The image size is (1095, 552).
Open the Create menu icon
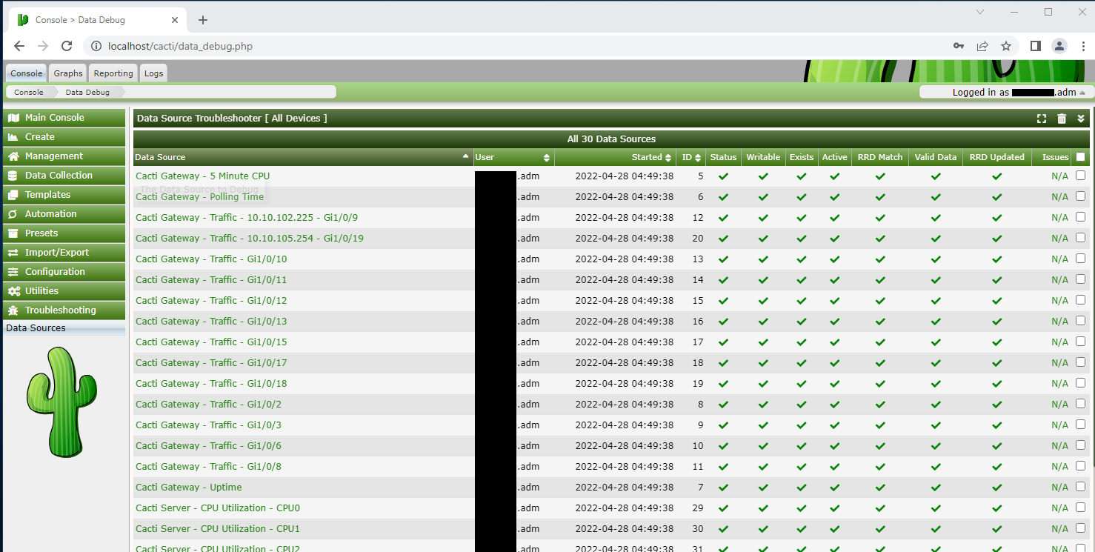(13, 137)
